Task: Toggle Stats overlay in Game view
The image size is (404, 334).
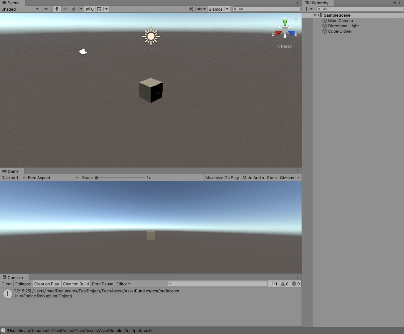Action: pyautogui.click(x=272, y=177)
